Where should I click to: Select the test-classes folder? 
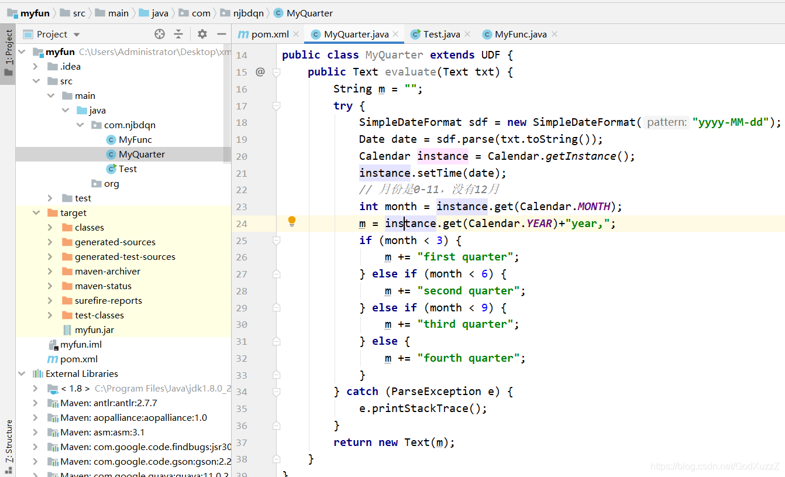[x=93, y=315]
